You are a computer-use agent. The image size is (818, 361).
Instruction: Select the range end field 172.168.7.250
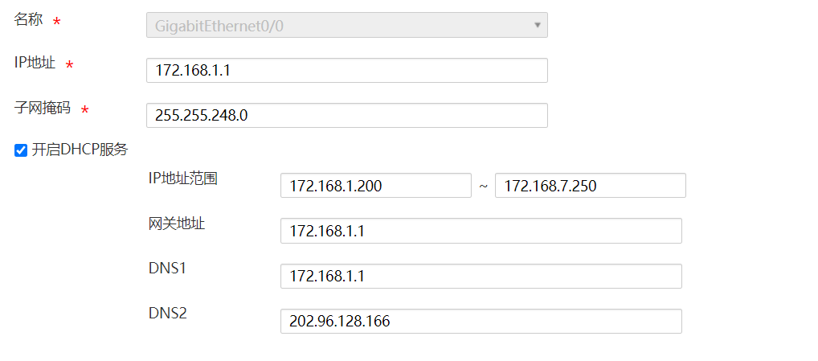pos(590,186)
